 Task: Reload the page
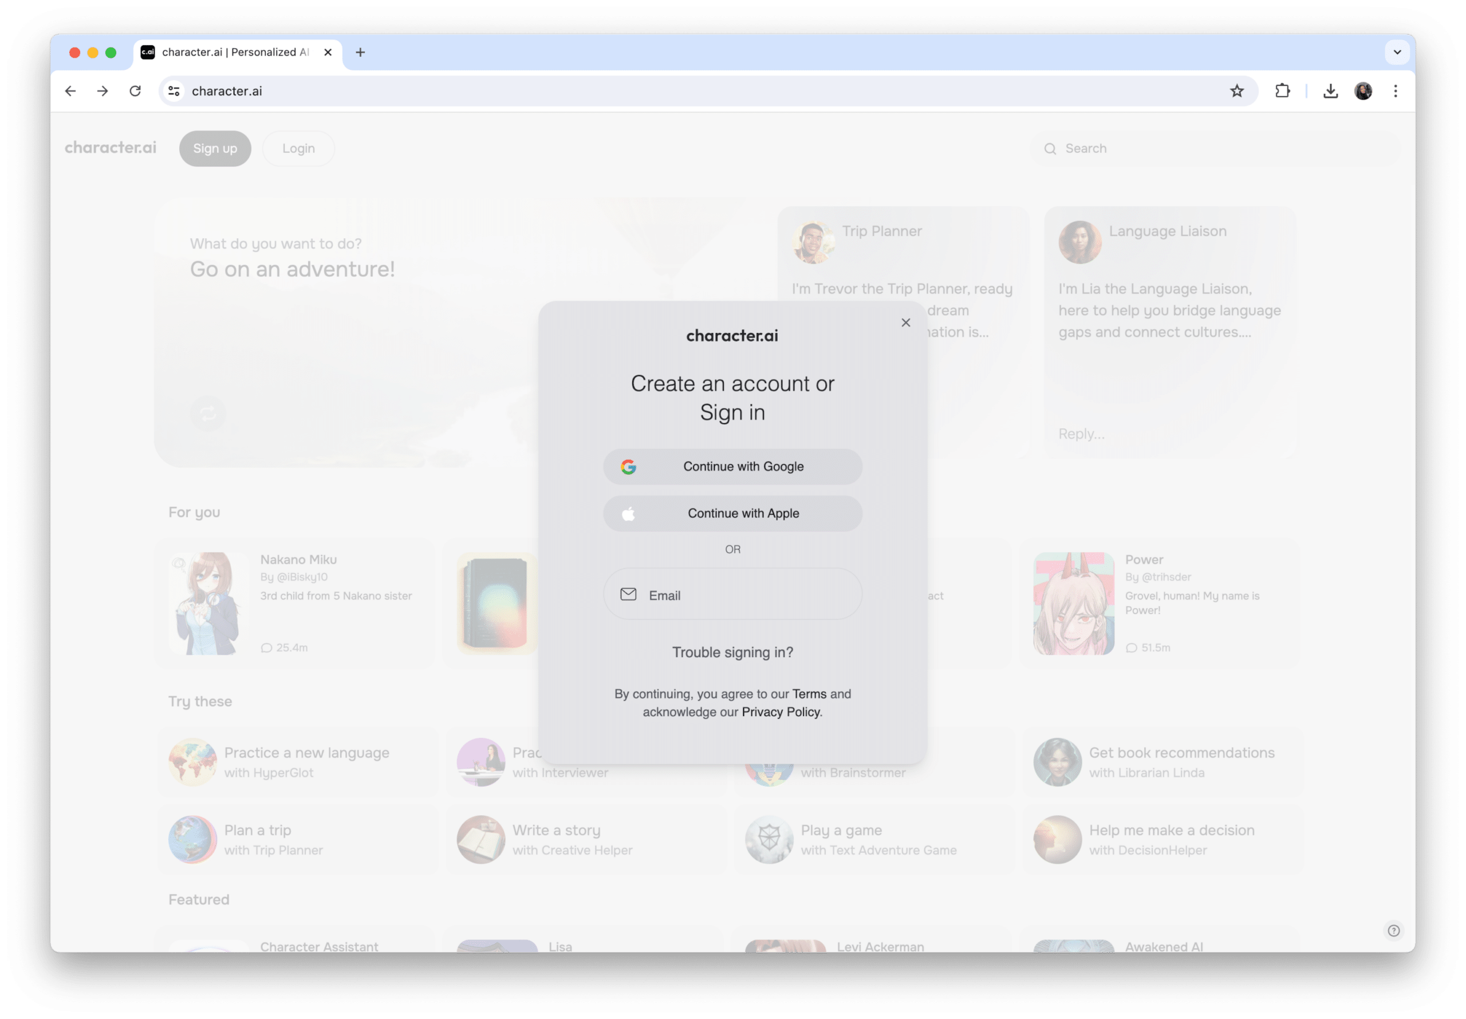coord(135,90)
